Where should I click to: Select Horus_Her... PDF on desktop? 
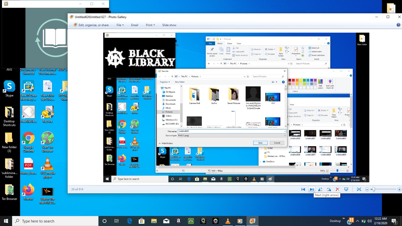pos(28,166)
